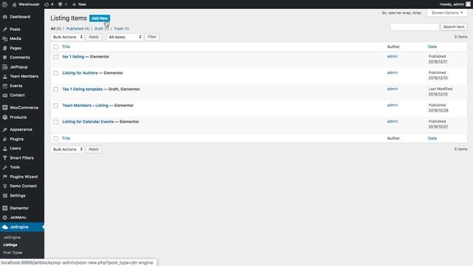Click the Contact envelope icon
The image size is (473, 266).
[x=5, y=95]
